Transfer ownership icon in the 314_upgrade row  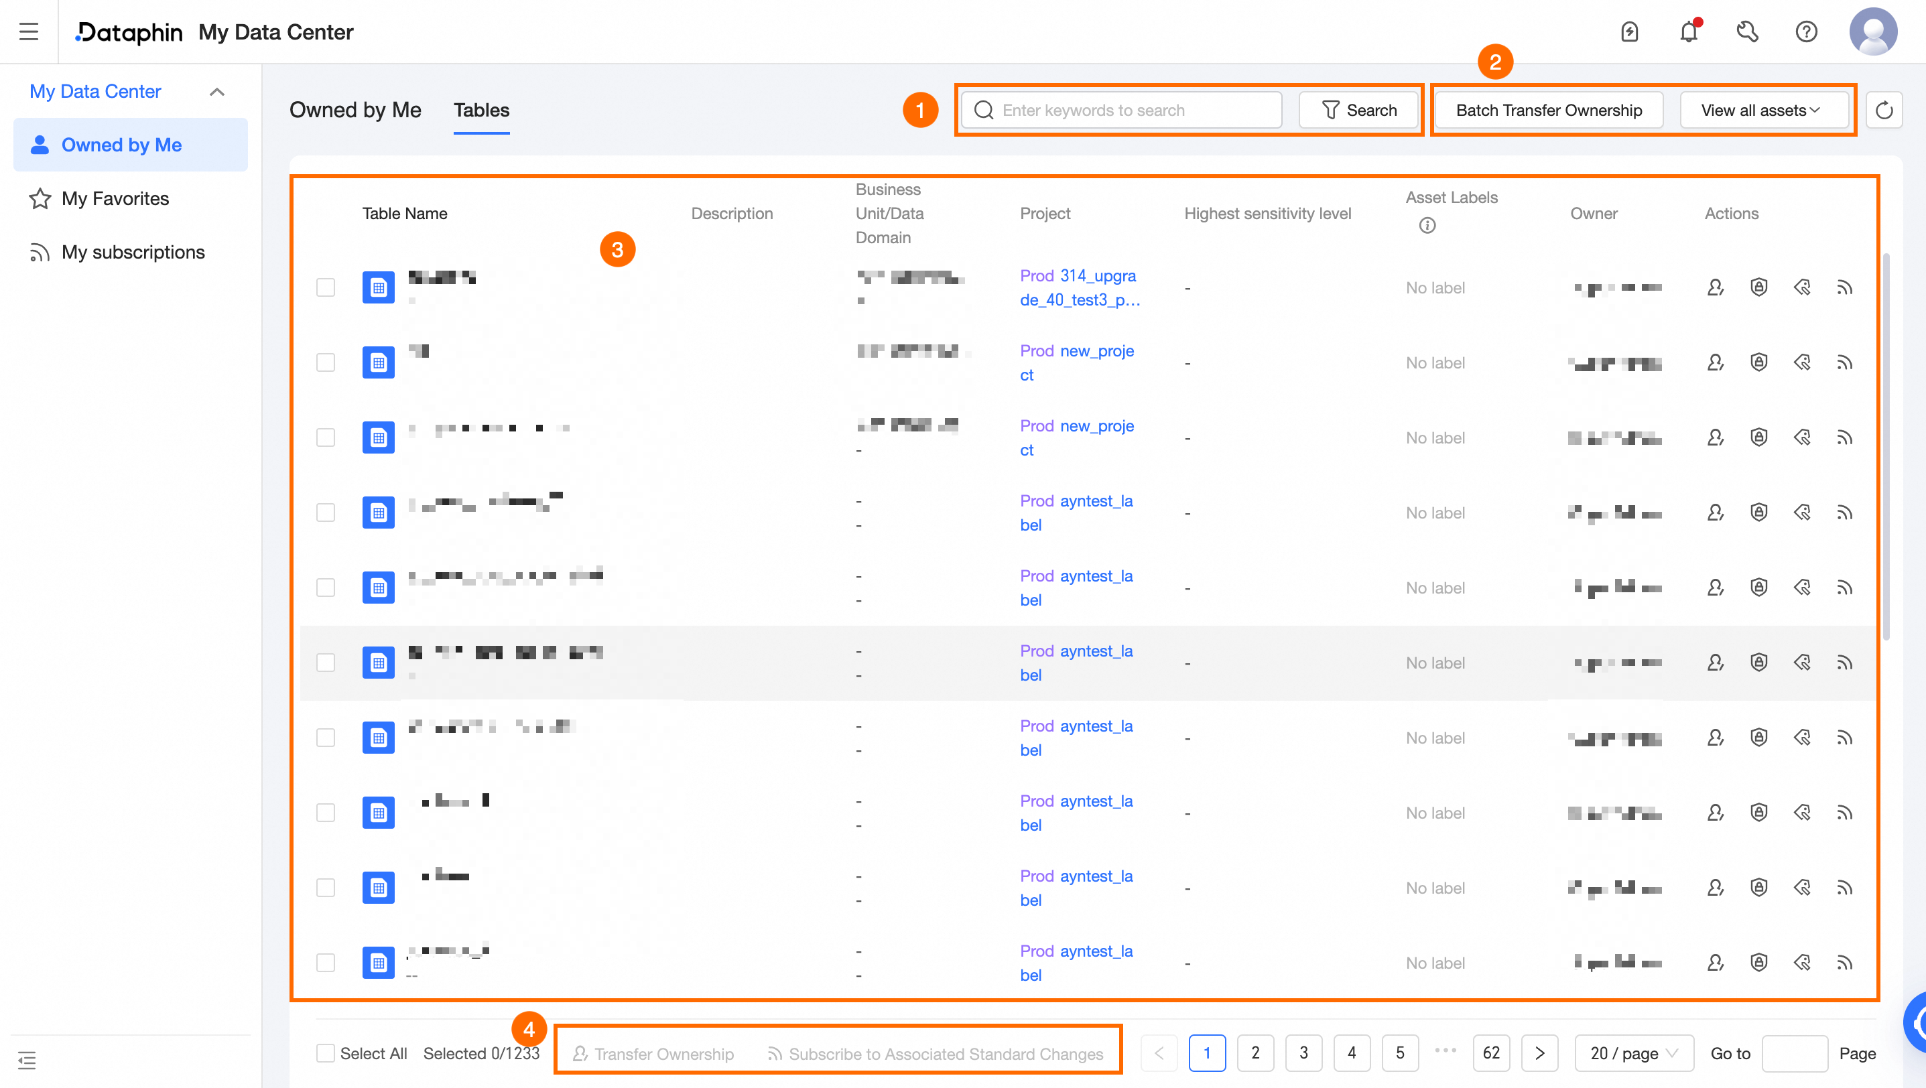(1715, 287)
